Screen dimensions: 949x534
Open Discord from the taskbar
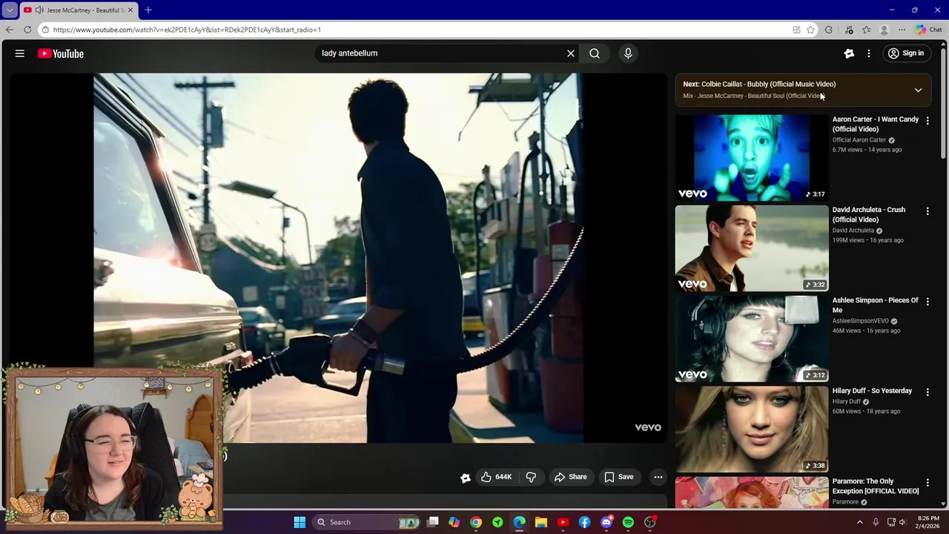coord(606,522)
